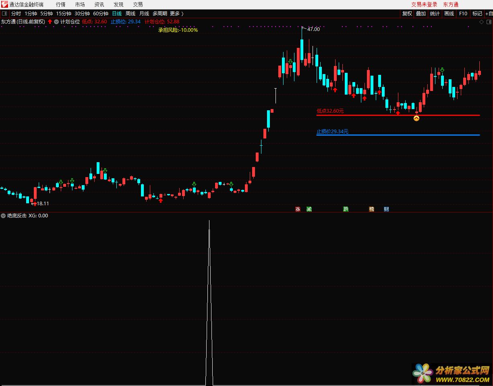Expand the 更多 periods list
The height and width of the screenshot is (386, 493).
[x=176, y=14]
